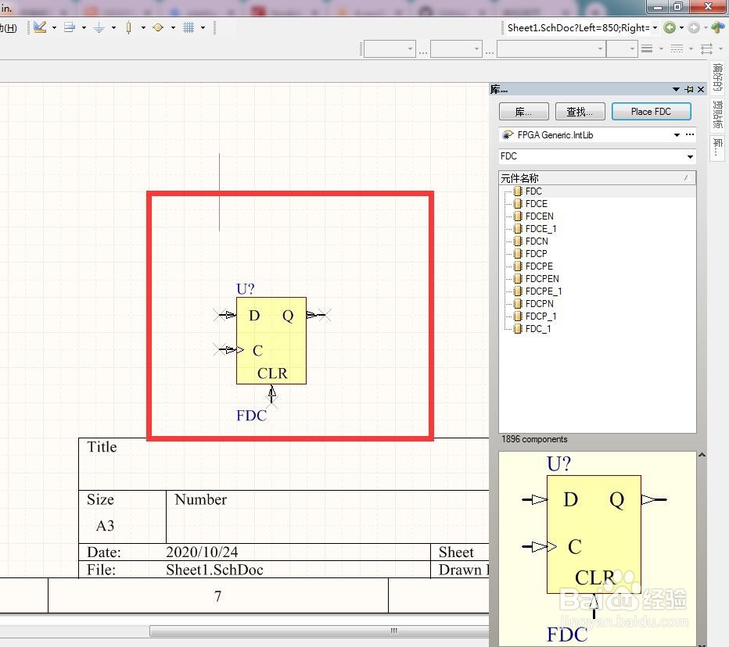Click the FDC symbol preview image

tap(597, 549)
